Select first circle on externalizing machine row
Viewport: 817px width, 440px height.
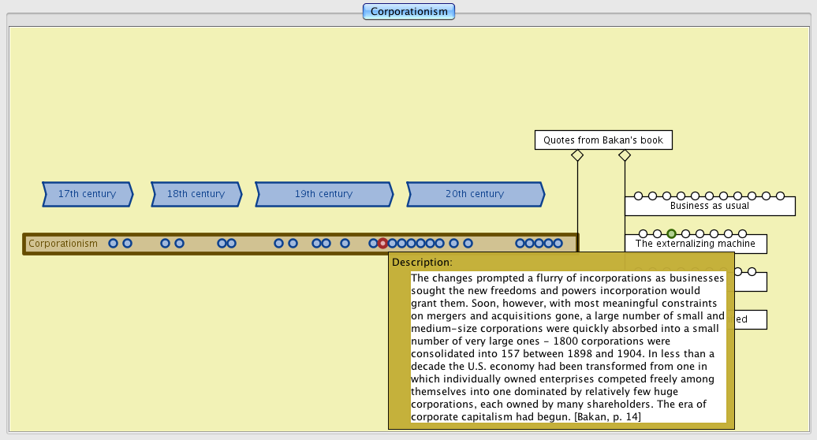[x=643, y=233]
